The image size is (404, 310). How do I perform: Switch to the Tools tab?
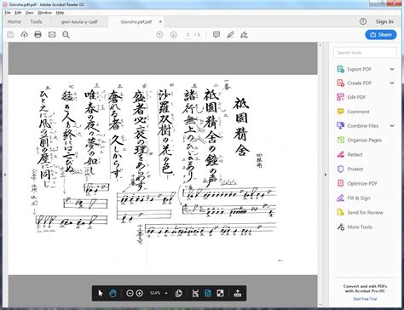coord(36,21)
